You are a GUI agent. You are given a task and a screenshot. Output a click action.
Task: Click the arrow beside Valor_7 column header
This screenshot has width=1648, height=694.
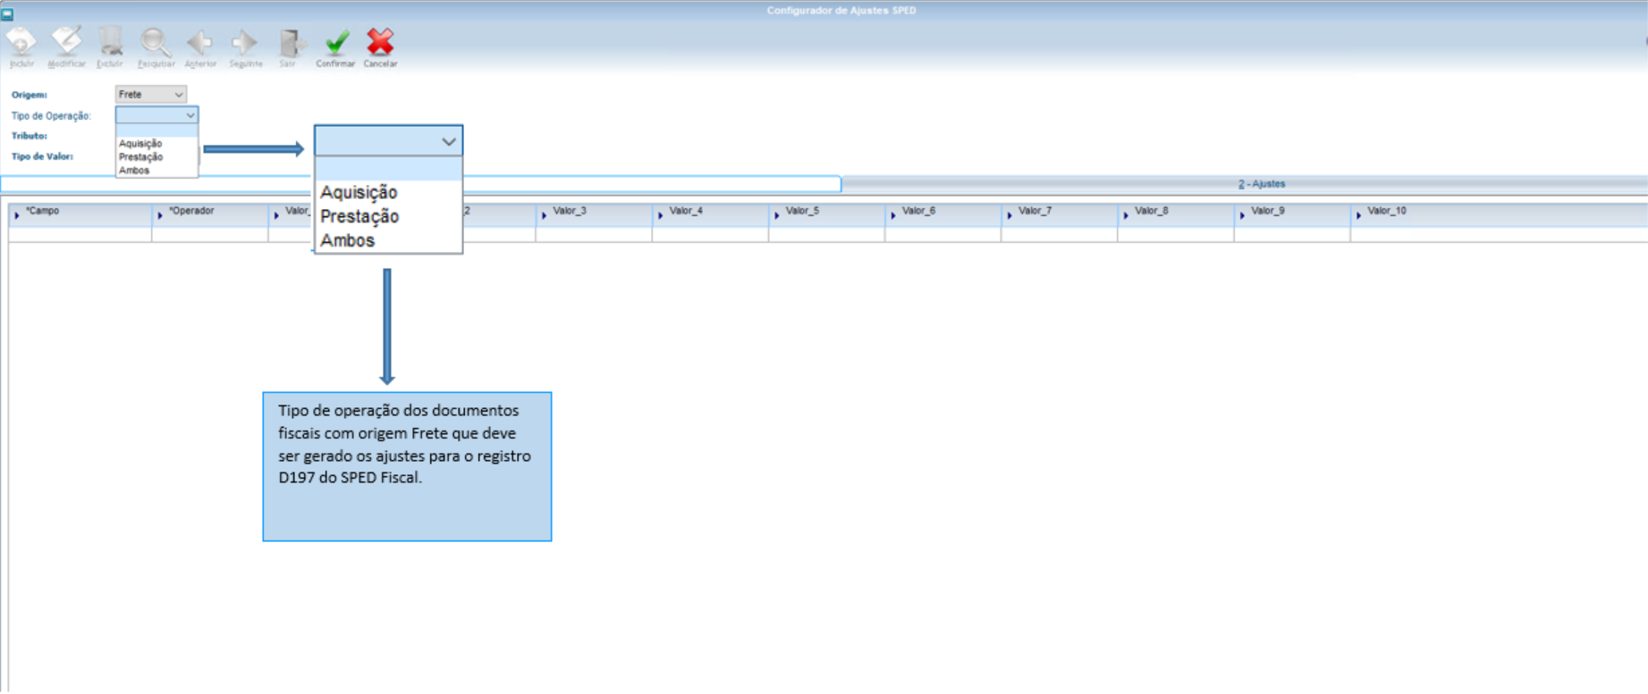click(x=1009, y=215)
